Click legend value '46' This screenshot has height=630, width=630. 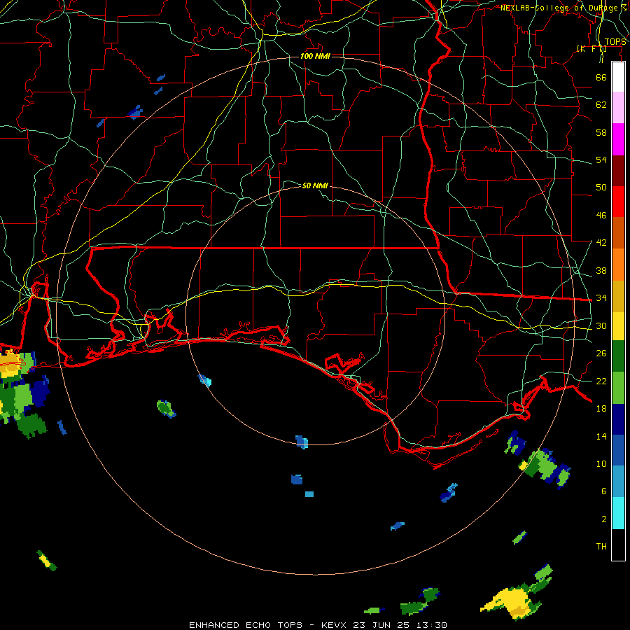point(601,216)
